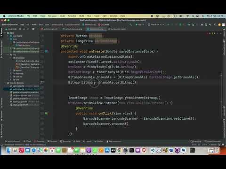The height and width of the screenshot is (169, 226).
Task: Click the onCreate method name in code
Action: pyautogui.click(x=97, y=51)
